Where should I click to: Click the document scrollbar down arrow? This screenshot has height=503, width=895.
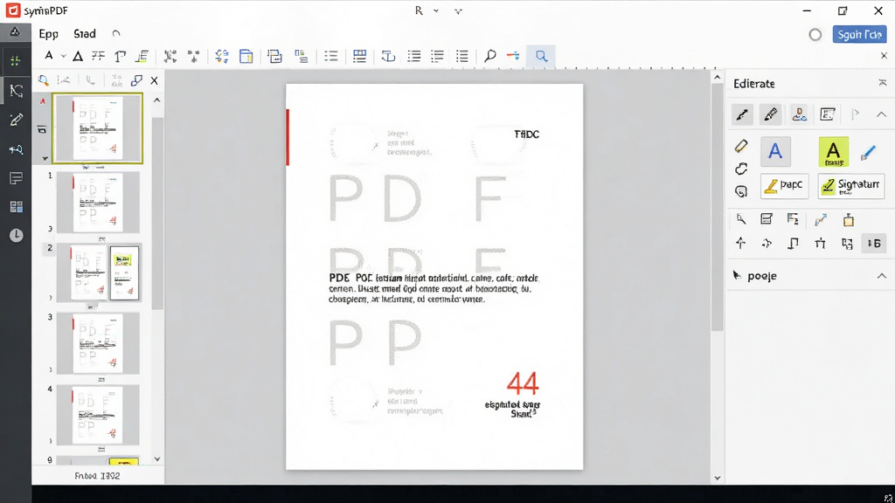(717, 478)
